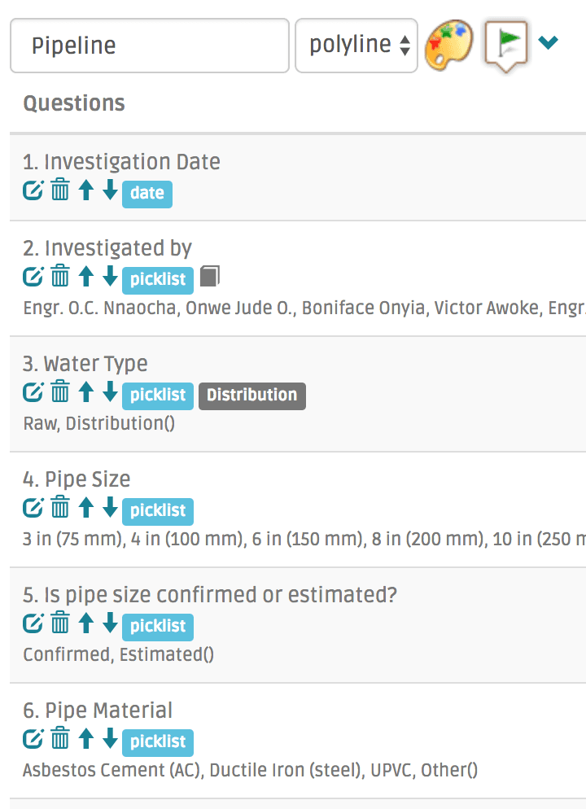Move Pipe Material question up
Image resolution: width=586 pixels, height=809 pixels.
coord(86,740)
